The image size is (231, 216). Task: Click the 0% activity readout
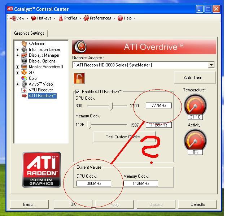[x=195, y=152]
